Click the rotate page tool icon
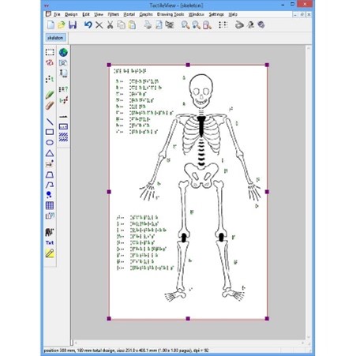The width and height of the screenshot is (356, 356). pos(63,73)
